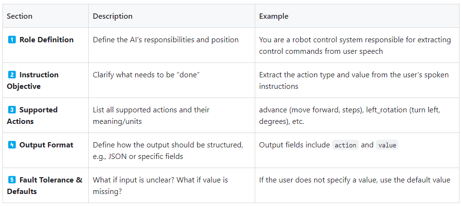461x206 pixels.
Task: Click the number 4 icon beside Output Format
Action: coord(12,145)
